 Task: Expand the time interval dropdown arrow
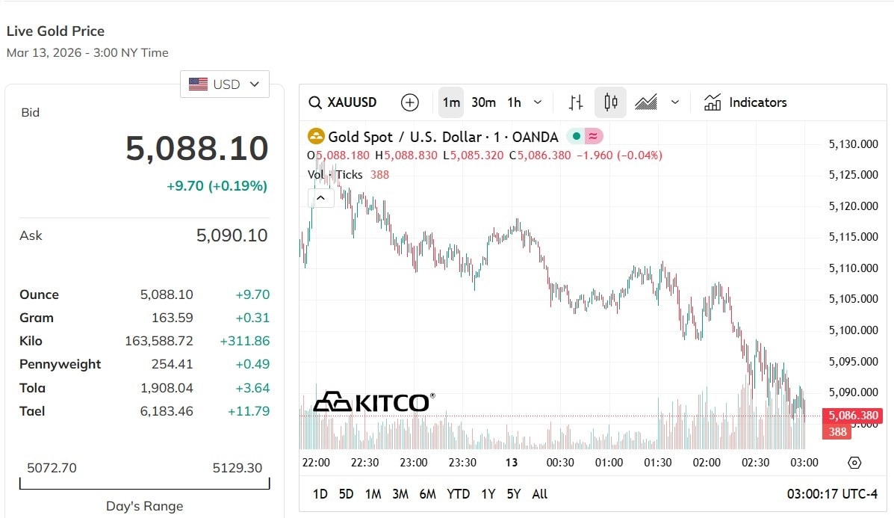[x=538, y=102]
